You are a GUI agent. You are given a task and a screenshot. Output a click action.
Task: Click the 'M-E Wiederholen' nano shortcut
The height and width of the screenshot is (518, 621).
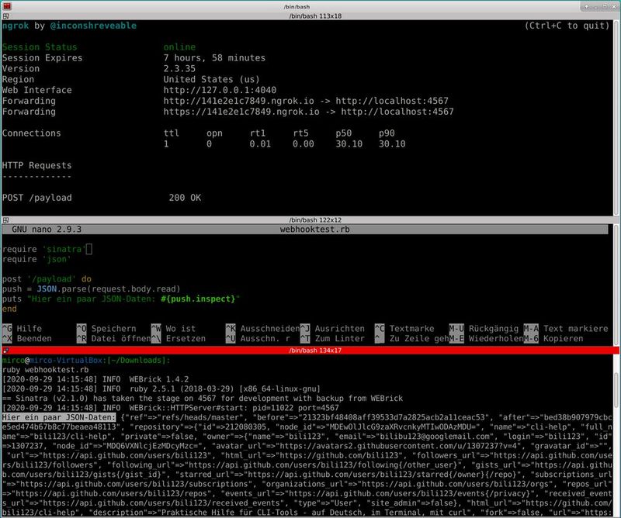click(x=486, y=339)
